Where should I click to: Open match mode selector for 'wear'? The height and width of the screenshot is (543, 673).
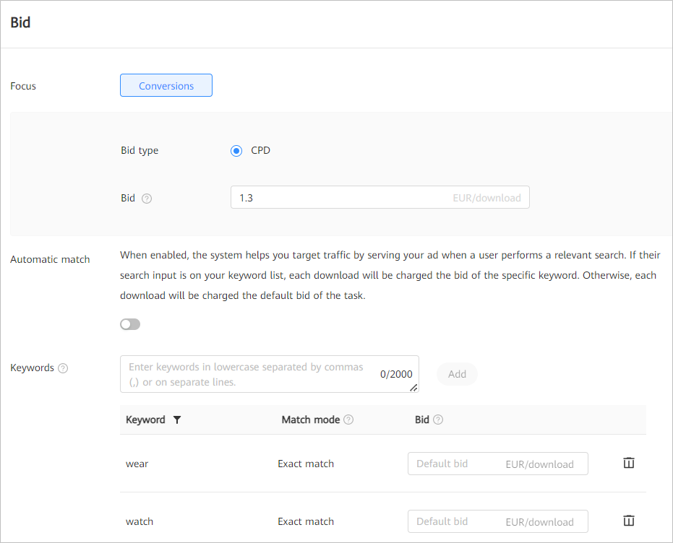point(306,463)
